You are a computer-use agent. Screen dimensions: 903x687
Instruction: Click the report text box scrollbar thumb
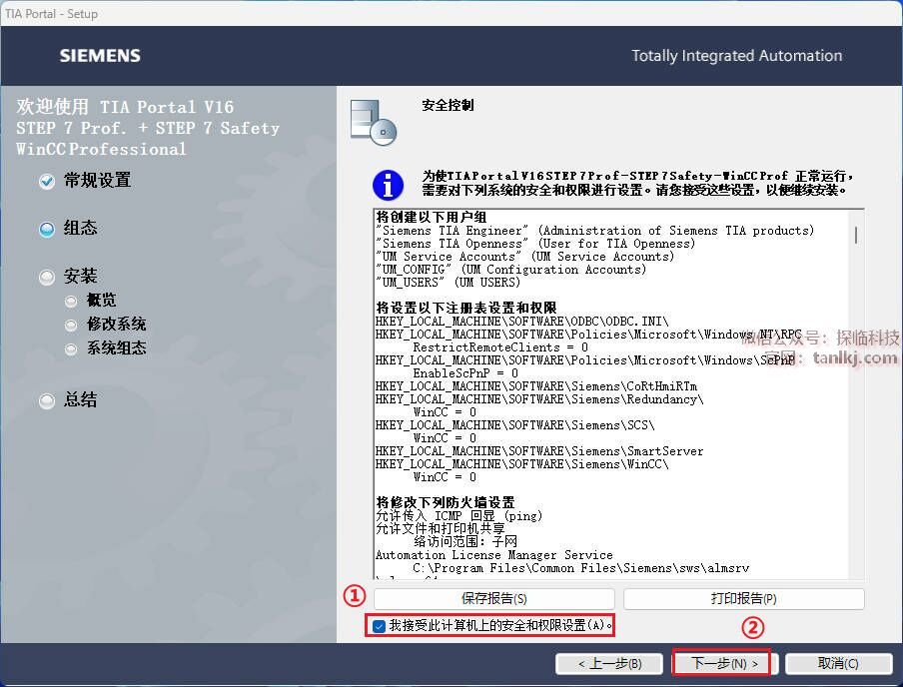pos(856,235)
